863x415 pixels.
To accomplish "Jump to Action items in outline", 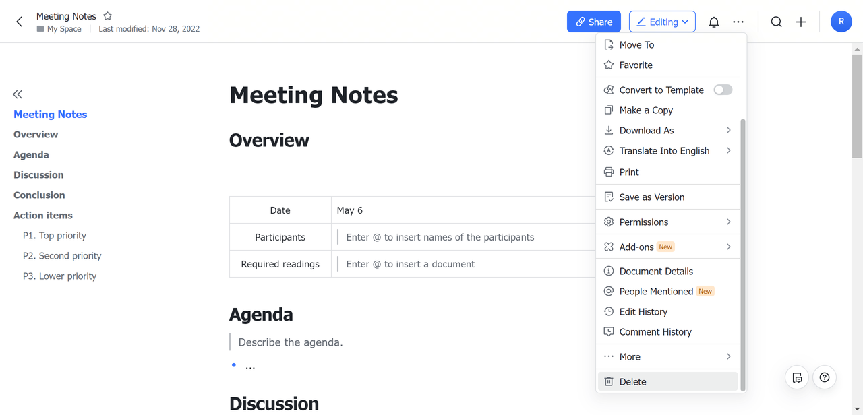I will [43, 216].
